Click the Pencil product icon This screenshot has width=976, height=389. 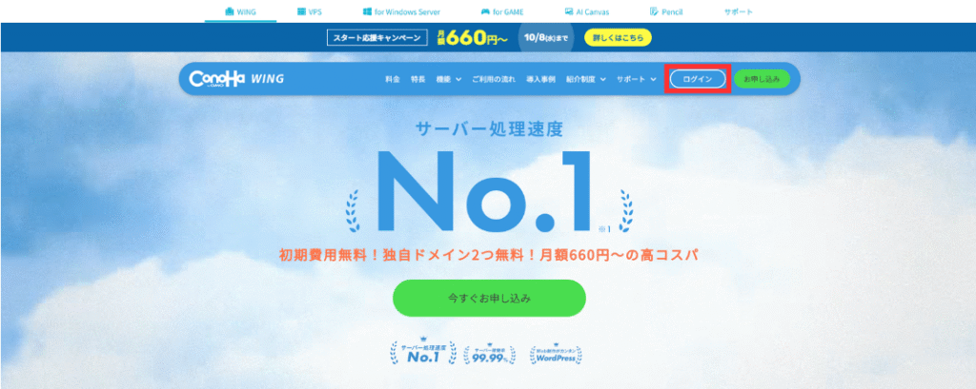(654, 11)
